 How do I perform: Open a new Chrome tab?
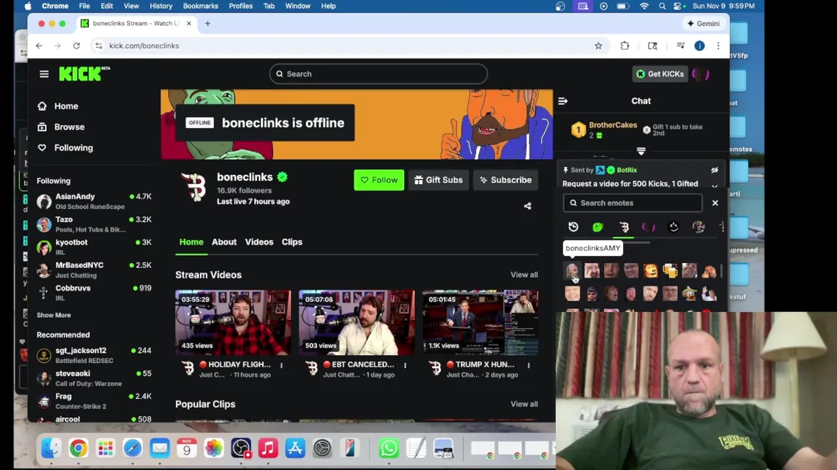pos(207,23)
